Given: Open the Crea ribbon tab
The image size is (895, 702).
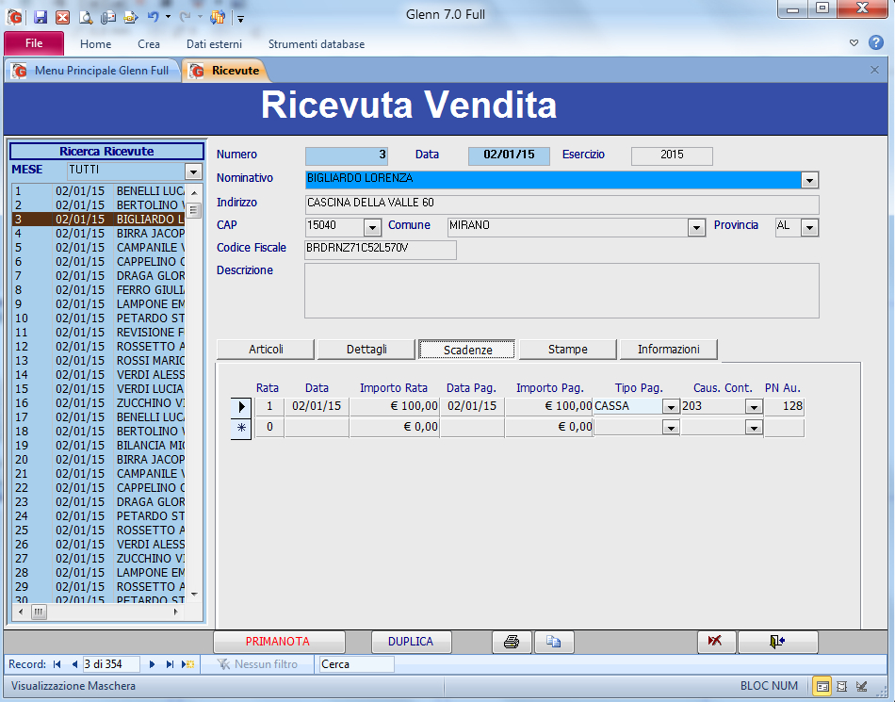Looking at the screenshot, I should 149,44.
